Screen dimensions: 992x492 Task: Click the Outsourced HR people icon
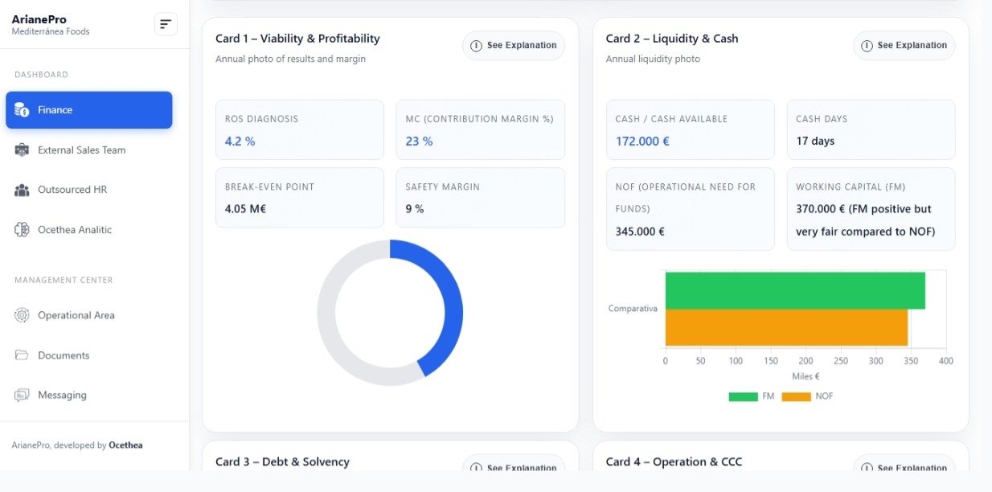22,190
